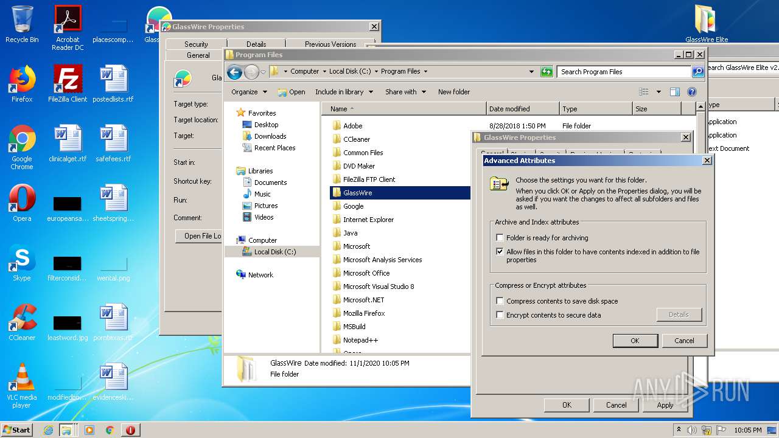Show hidden tray icons arrow
Viewport: 779px width, 438px height.
click(x=679, y=430)
